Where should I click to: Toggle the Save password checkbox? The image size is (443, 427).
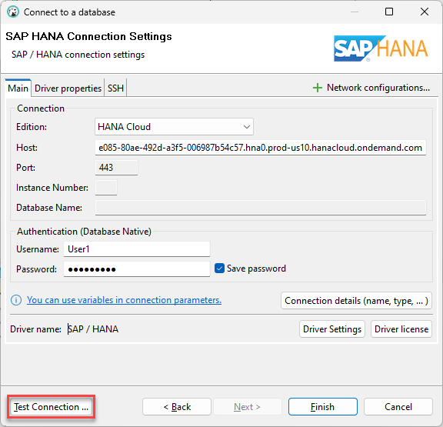pos(219,269)
